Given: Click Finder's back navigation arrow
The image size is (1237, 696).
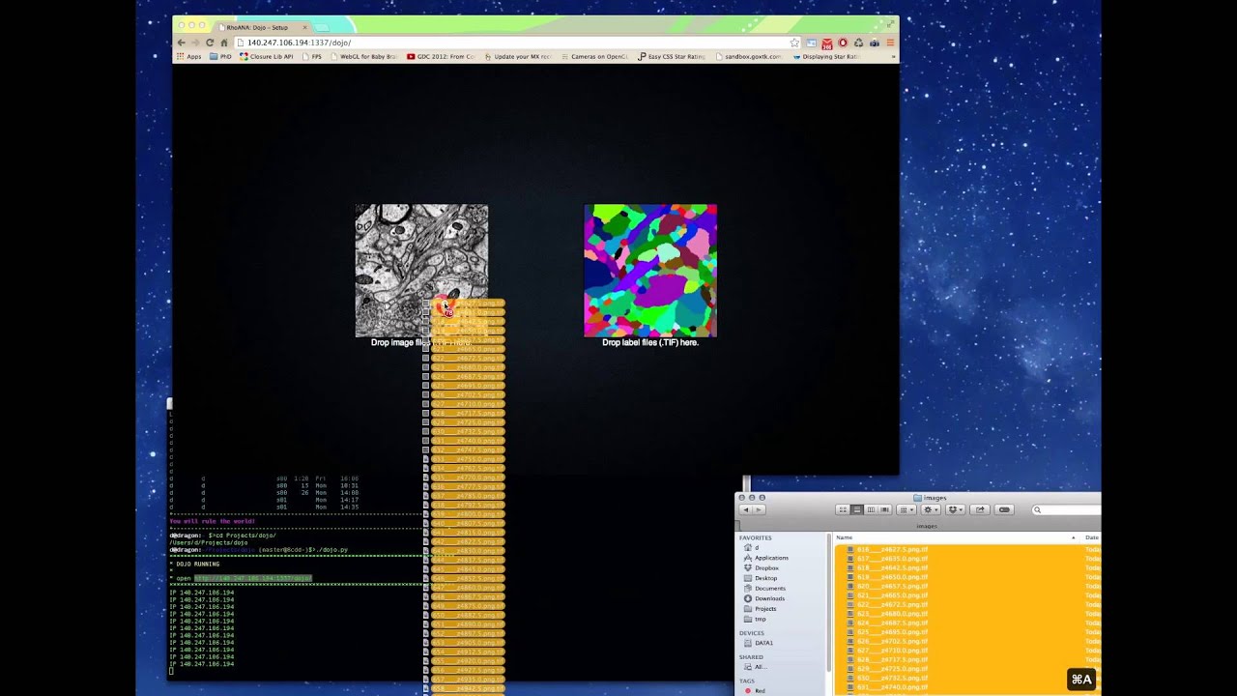Looking at the screenshot, I should point(746,509).
